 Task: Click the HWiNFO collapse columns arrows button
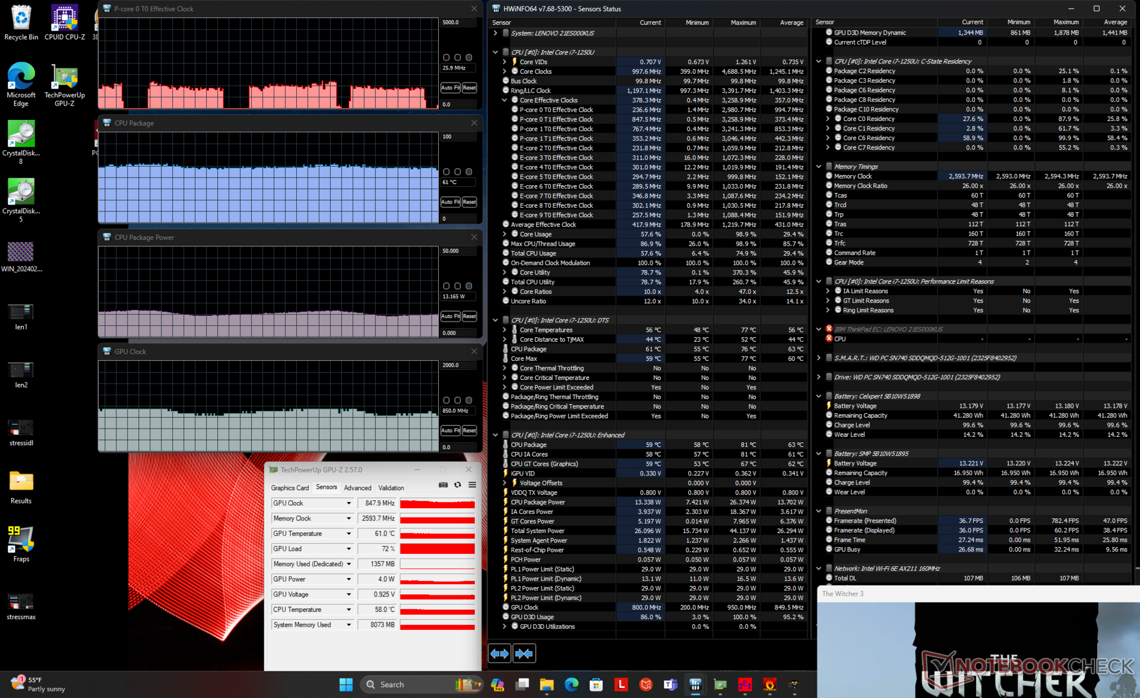tap(524, 653)
